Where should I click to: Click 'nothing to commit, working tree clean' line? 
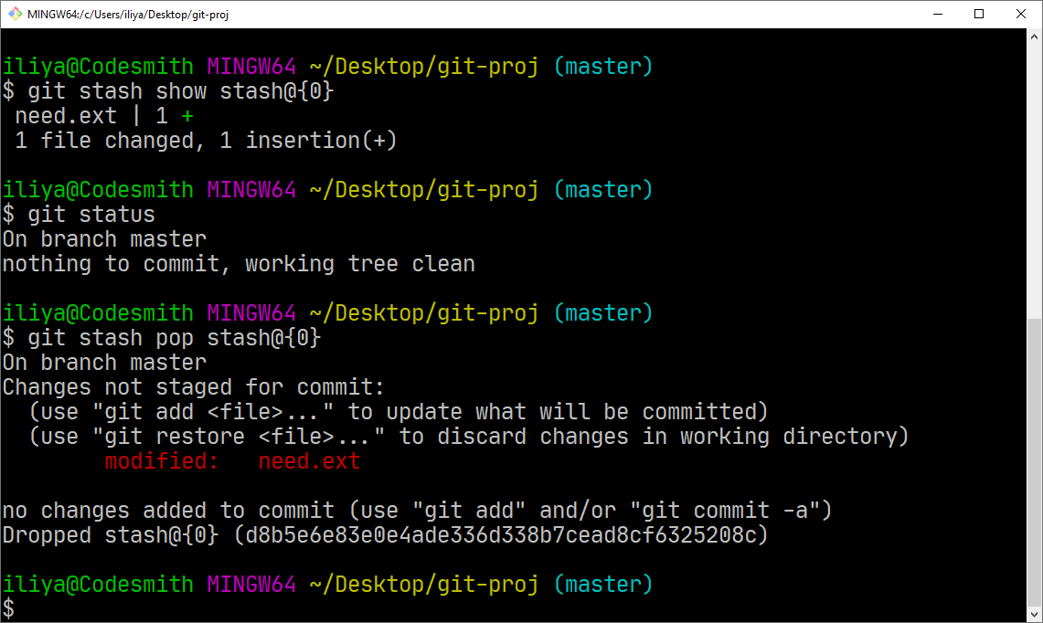[239, 264]
